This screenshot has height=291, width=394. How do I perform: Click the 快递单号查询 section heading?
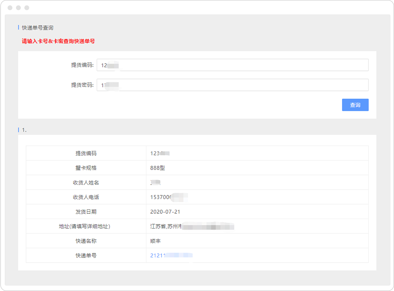[x=38, y=28]
